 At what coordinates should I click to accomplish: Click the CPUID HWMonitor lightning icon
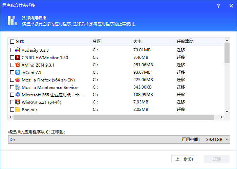point(18,57)
